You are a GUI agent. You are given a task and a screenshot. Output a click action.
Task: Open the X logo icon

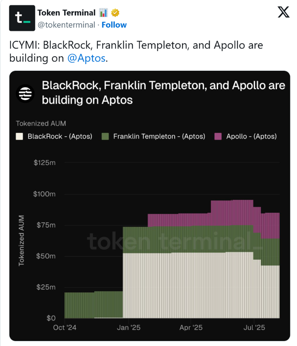point(284,12)
